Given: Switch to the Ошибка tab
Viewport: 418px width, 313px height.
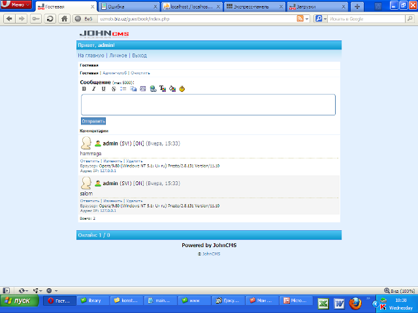Looking at the screenshot, I should (x=129, y=7).
